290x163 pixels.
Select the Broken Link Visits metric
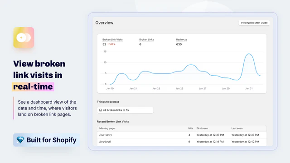click(x=112, y=42)
